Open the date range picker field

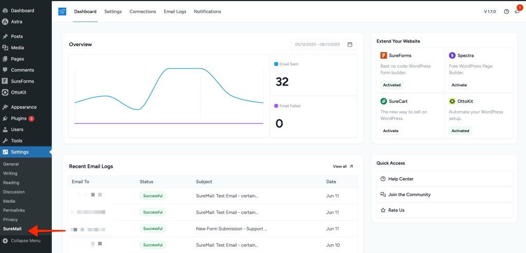point(324,45)
